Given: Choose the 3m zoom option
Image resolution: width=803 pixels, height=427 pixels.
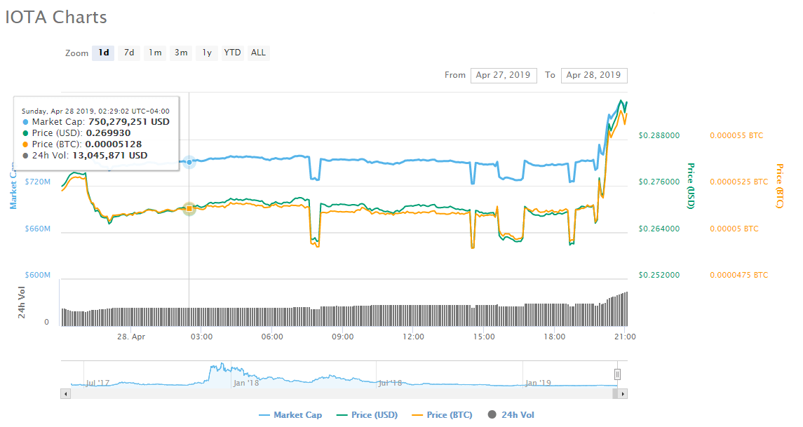Looking at the screenshot, I should 181,53.
